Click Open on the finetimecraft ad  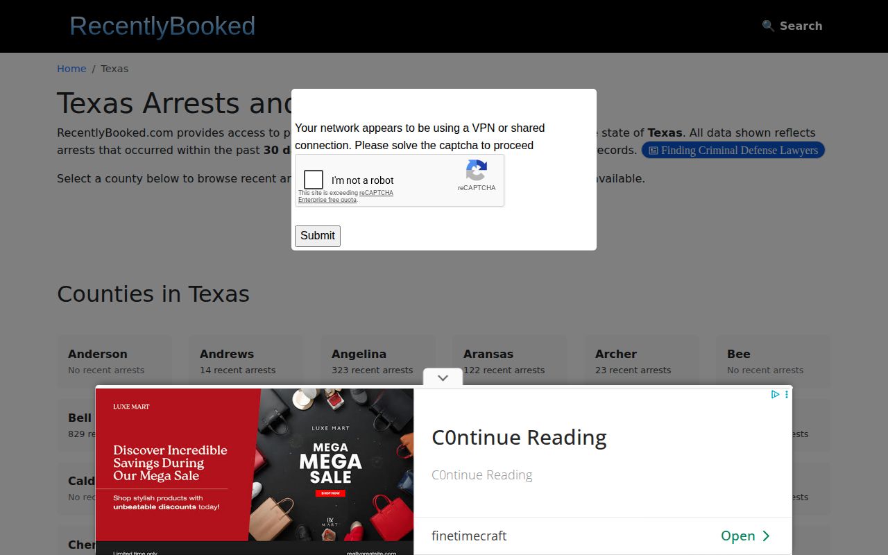coord(745,536)
